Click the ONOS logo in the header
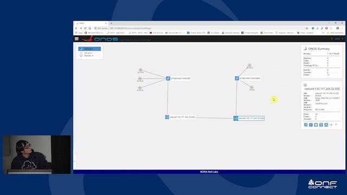The image size is (347, 195). (x=100, y=39)
